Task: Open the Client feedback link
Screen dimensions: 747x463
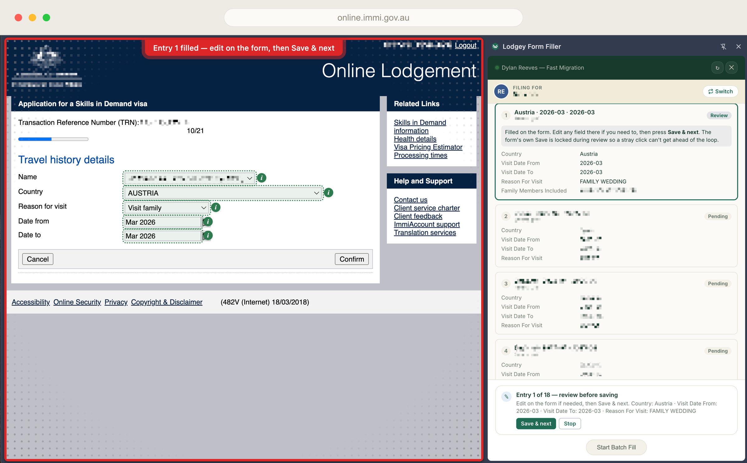Action: pos(418,216)
